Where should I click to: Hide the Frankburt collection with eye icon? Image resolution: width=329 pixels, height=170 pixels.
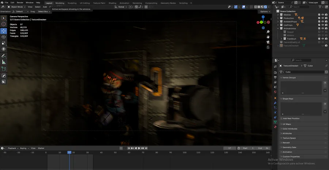click(323, 39)
